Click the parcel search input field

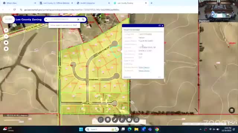(63, 20)
